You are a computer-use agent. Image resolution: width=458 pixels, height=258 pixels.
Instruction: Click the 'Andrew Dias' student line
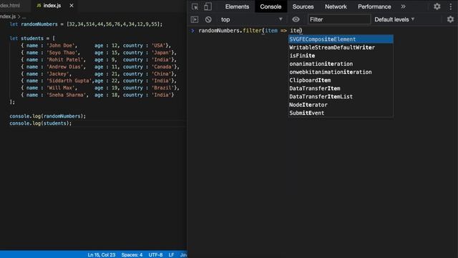click(x=100, y=67)
